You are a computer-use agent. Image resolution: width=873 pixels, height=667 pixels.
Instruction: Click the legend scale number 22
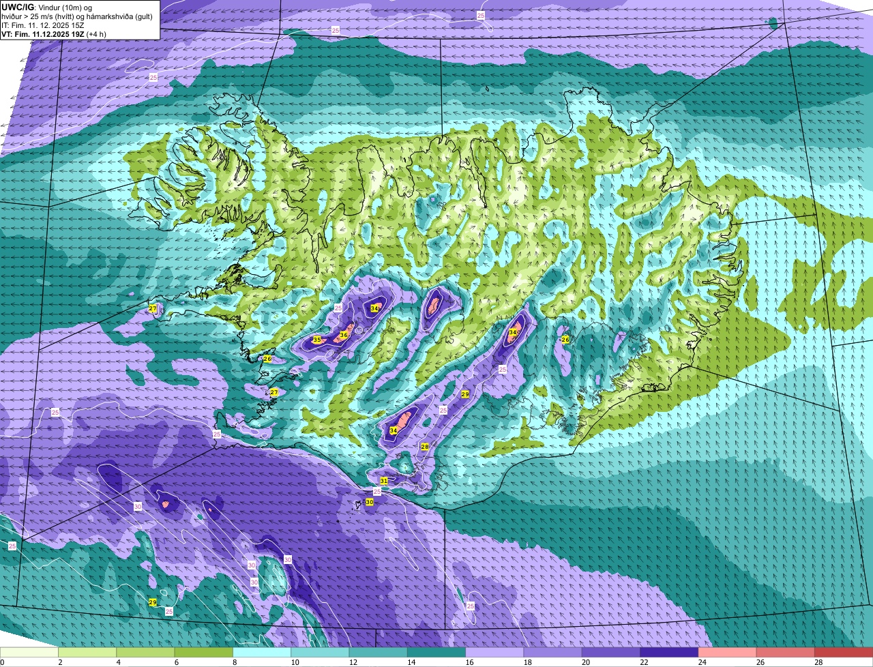(x=644, y=662)
